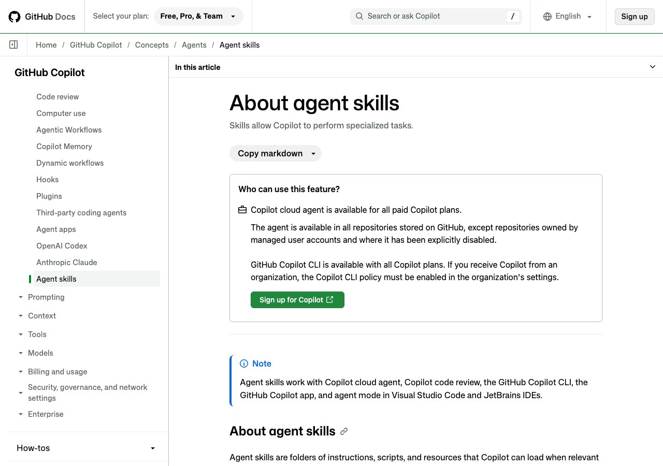Click the GitHub octocat logo
This screenshot has width=663, height=466.
tap(15, 17)
